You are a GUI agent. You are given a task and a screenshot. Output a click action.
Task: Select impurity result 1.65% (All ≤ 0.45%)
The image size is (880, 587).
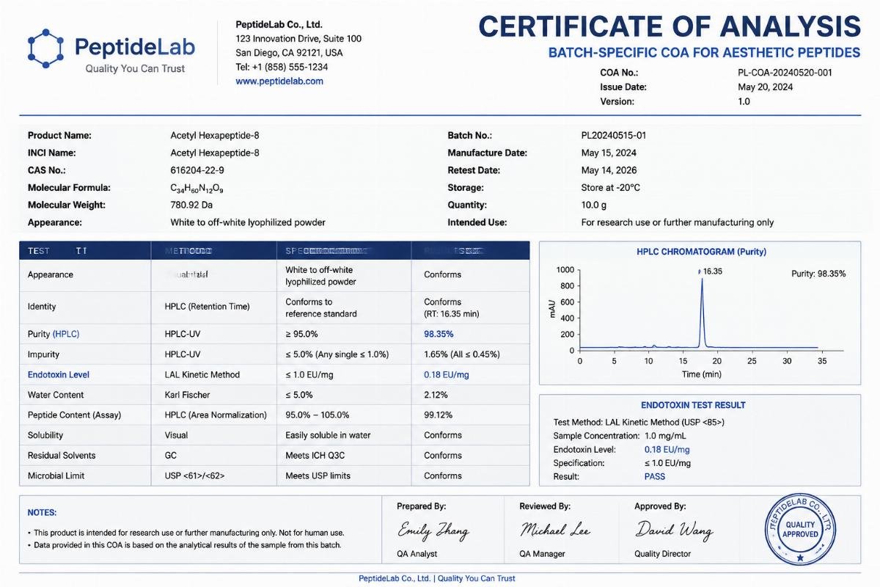tap(462, 354)
